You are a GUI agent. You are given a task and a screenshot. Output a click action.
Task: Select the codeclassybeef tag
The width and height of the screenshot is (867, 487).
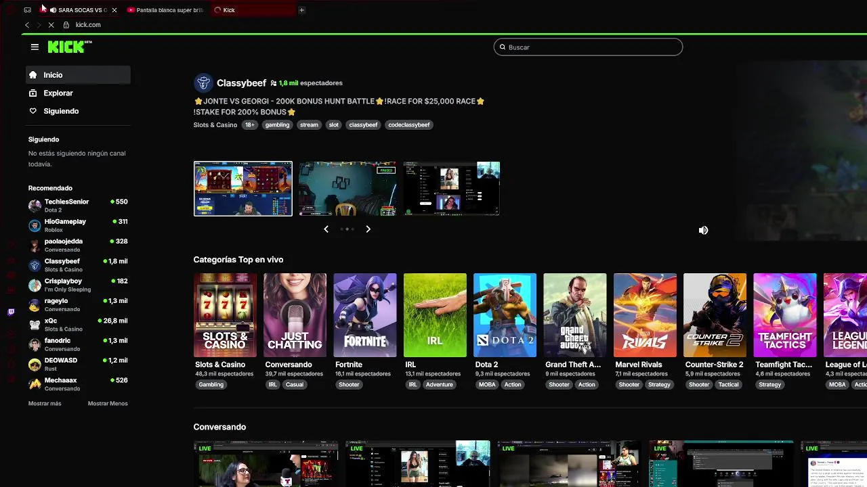409,124
